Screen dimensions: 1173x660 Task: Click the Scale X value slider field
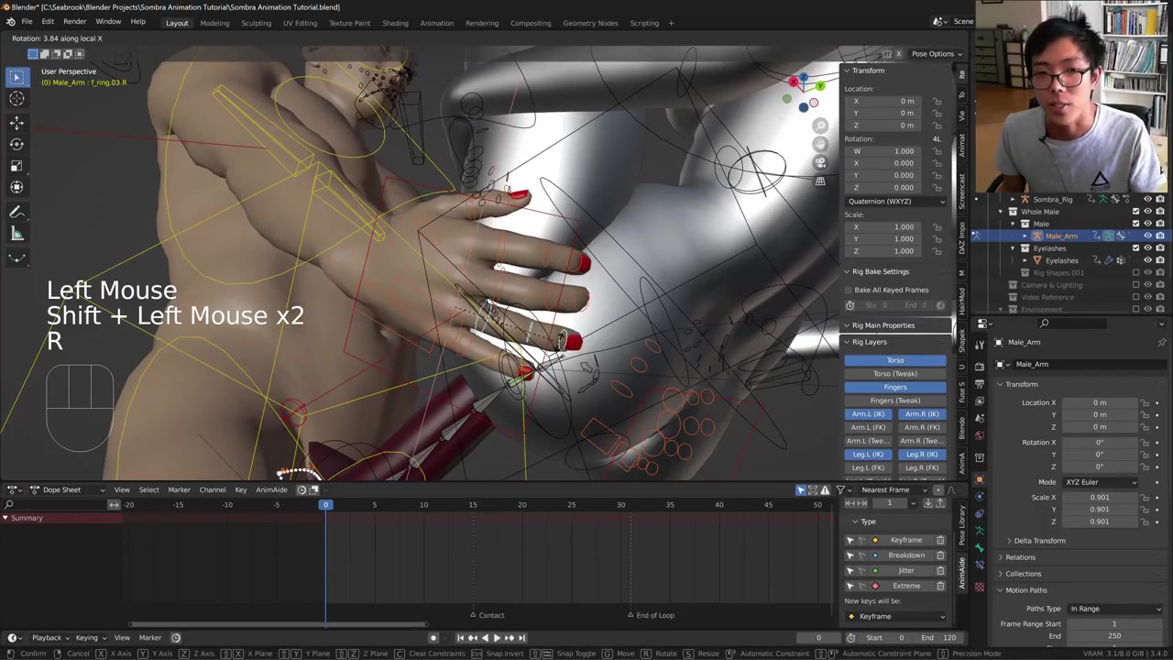1099,498
